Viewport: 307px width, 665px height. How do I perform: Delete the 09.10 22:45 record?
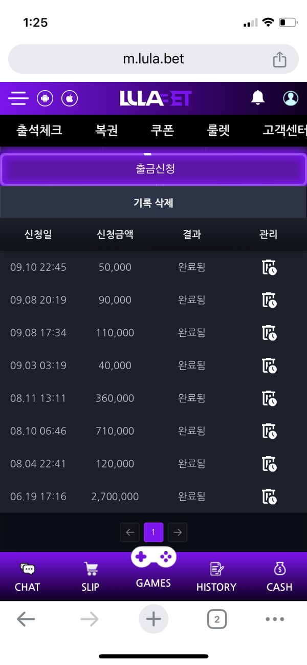[x=269, y=268]
